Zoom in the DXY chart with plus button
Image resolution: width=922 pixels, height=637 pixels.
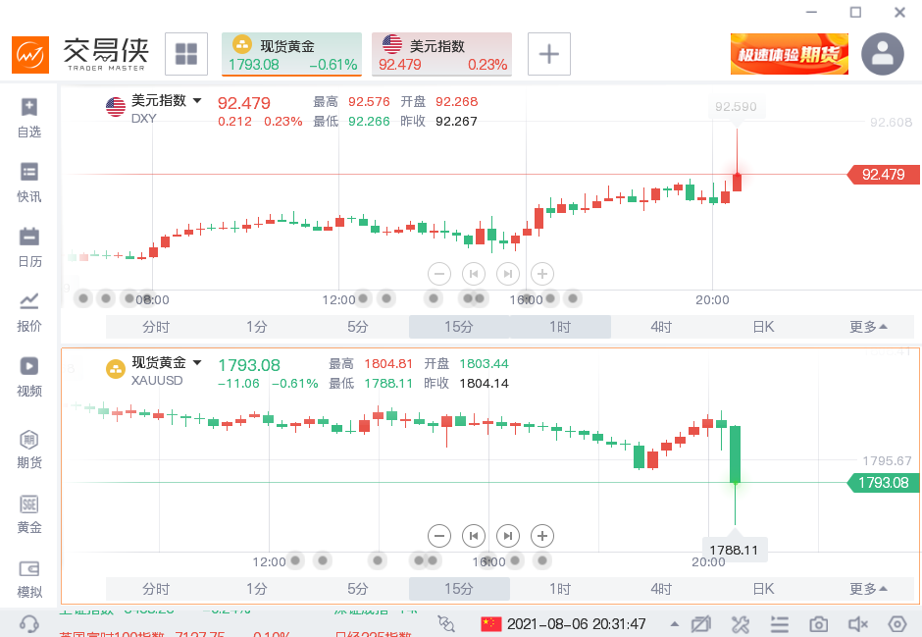(542, 274)
